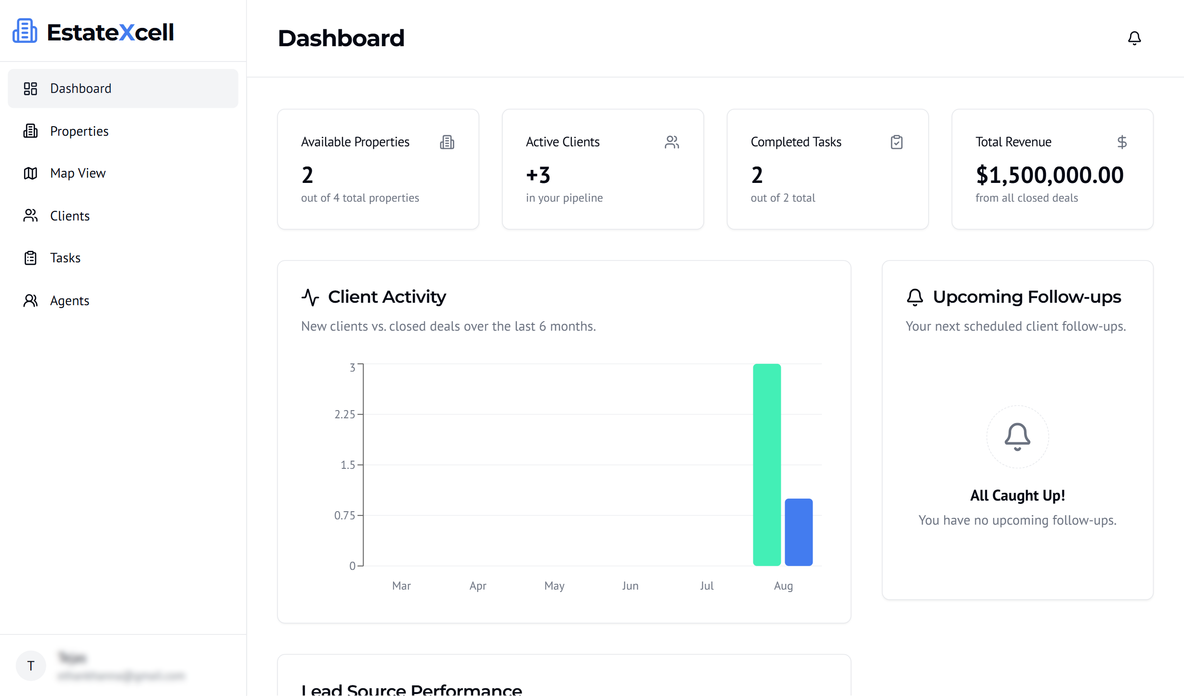Viewport: 1184px width, 696px height.
Task: Go to the Properties page
Action: [x=79, y=131]
